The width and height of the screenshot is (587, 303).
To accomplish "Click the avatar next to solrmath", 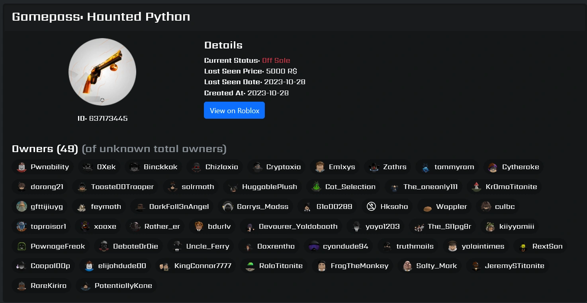I will [x=172, y=187].
